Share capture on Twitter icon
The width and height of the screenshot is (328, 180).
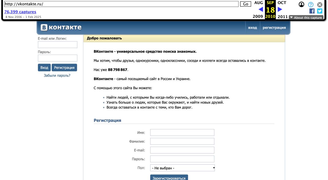(x=320, y=11)
